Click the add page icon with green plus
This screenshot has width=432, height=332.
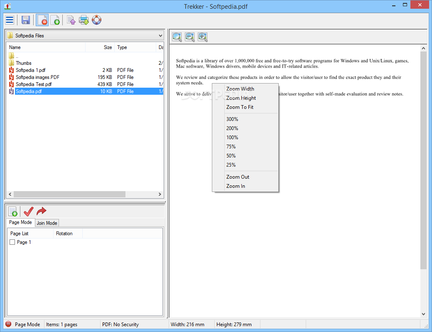tap(55, 20)
